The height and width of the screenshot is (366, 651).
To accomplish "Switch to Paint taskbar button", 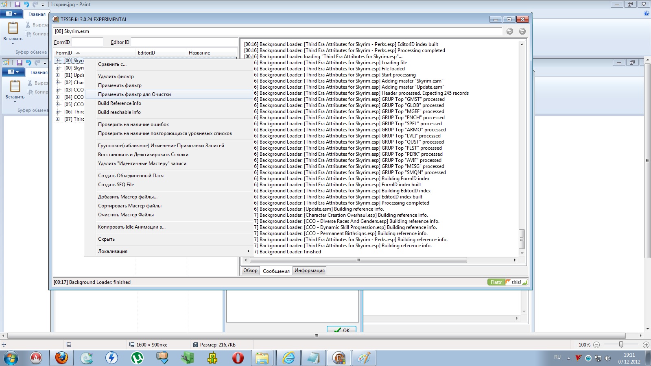I will pos(364,358).
